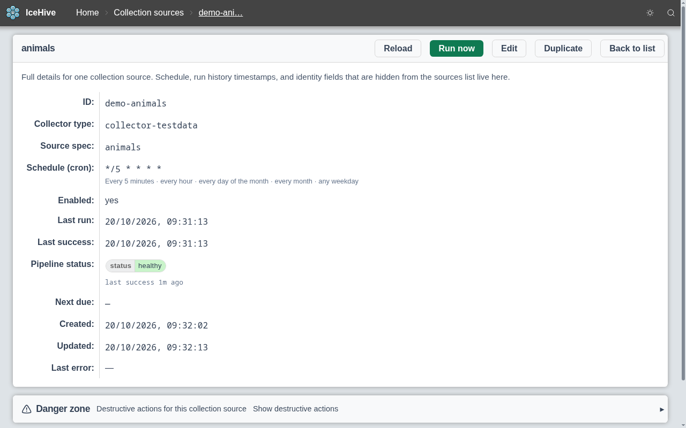This screenshot has width=686, height=428.
Task: Expand the Danger zone disclosure arrow
Action: 662,409
